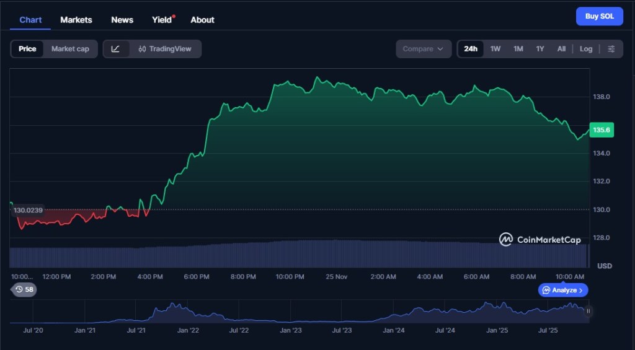Select the line chart icon

click(116, 49)
